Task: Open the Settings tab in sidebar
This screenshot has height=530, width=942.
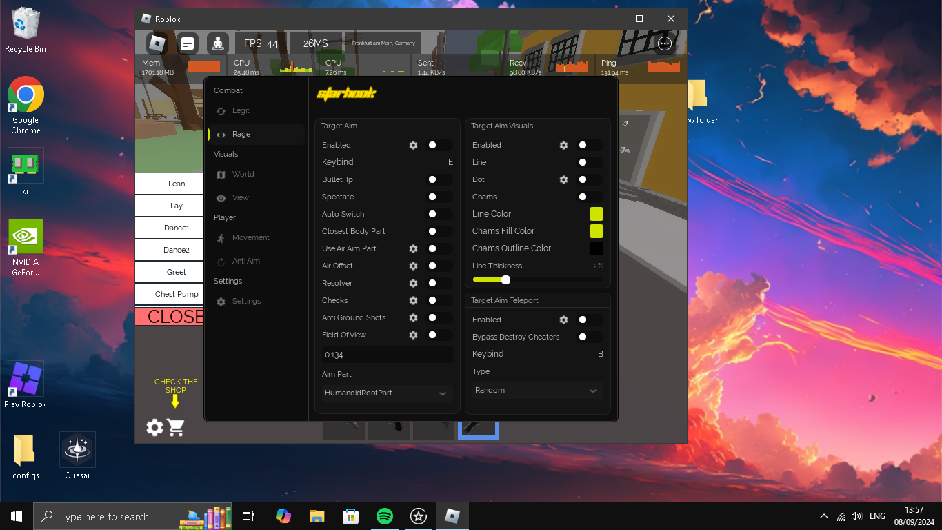Action: 256,301
